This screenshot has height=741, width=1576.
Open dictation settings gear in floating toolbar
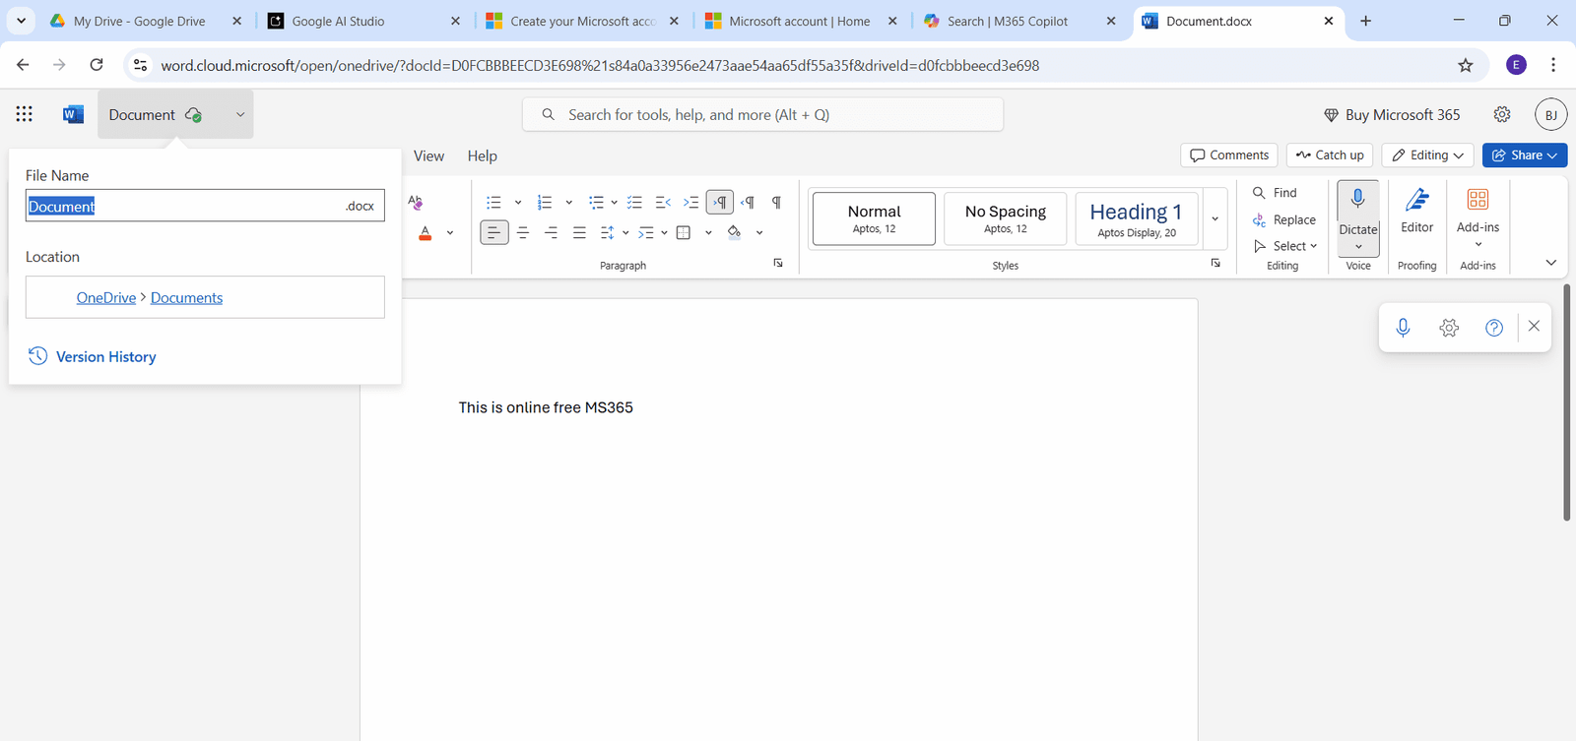1449,328
